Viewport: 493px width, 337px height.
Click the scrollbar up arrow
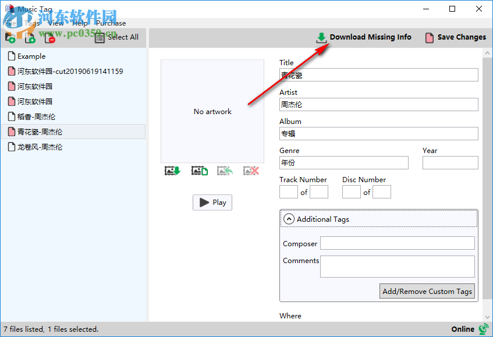(x=487, y=53)
